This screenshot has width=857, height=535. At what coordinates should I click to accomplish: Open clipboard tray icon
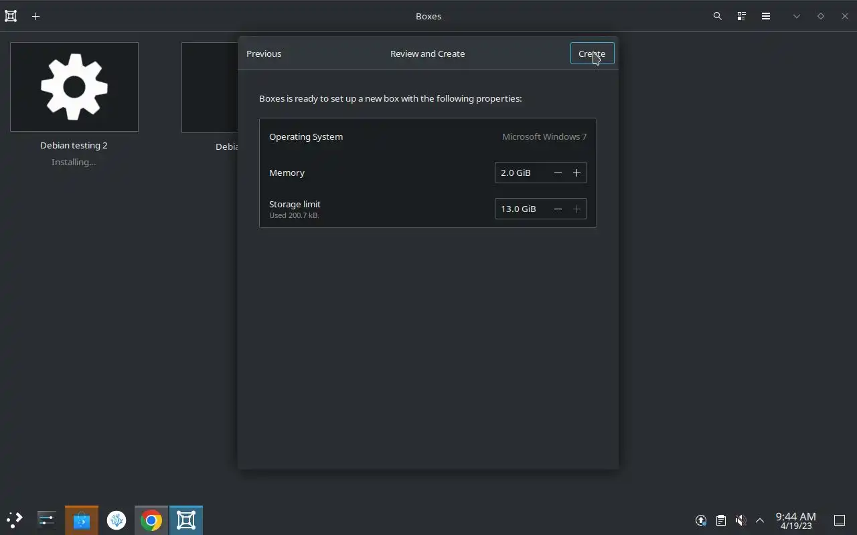[721, 520]
